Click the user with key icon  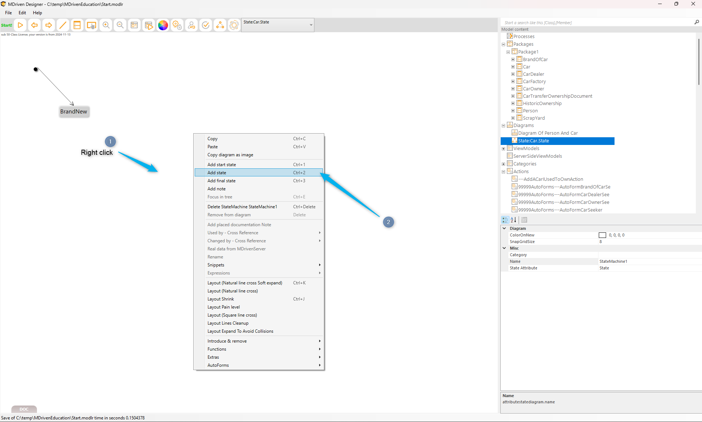pos(191,25)
